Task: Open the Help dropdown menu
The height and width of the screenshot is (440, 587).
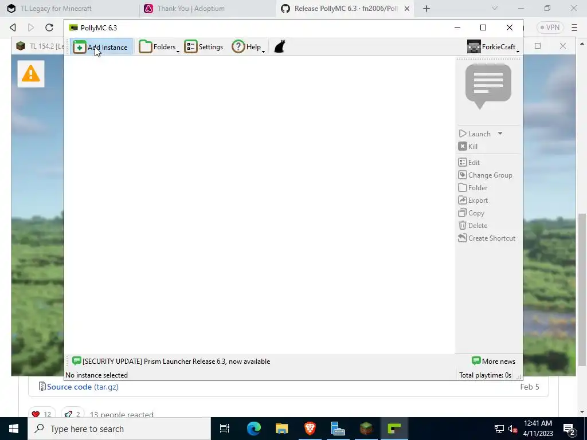Action: click(x=248, y=47)
